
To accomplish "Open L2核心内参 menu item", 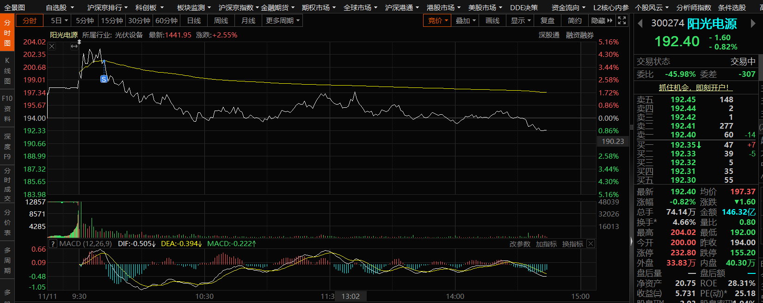I will tap(611, 7).
